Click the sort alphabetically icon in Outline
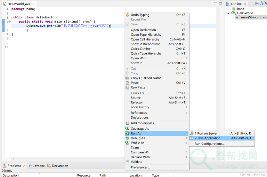 coord(261,3)
